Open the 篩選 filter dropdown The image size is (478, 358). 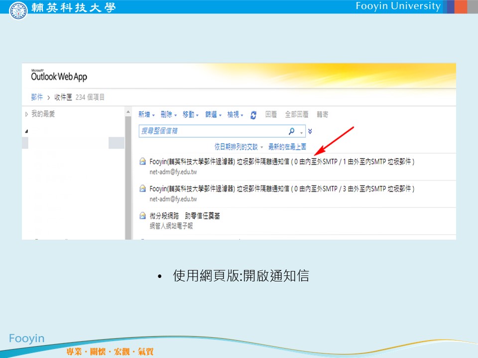[214, 114]
